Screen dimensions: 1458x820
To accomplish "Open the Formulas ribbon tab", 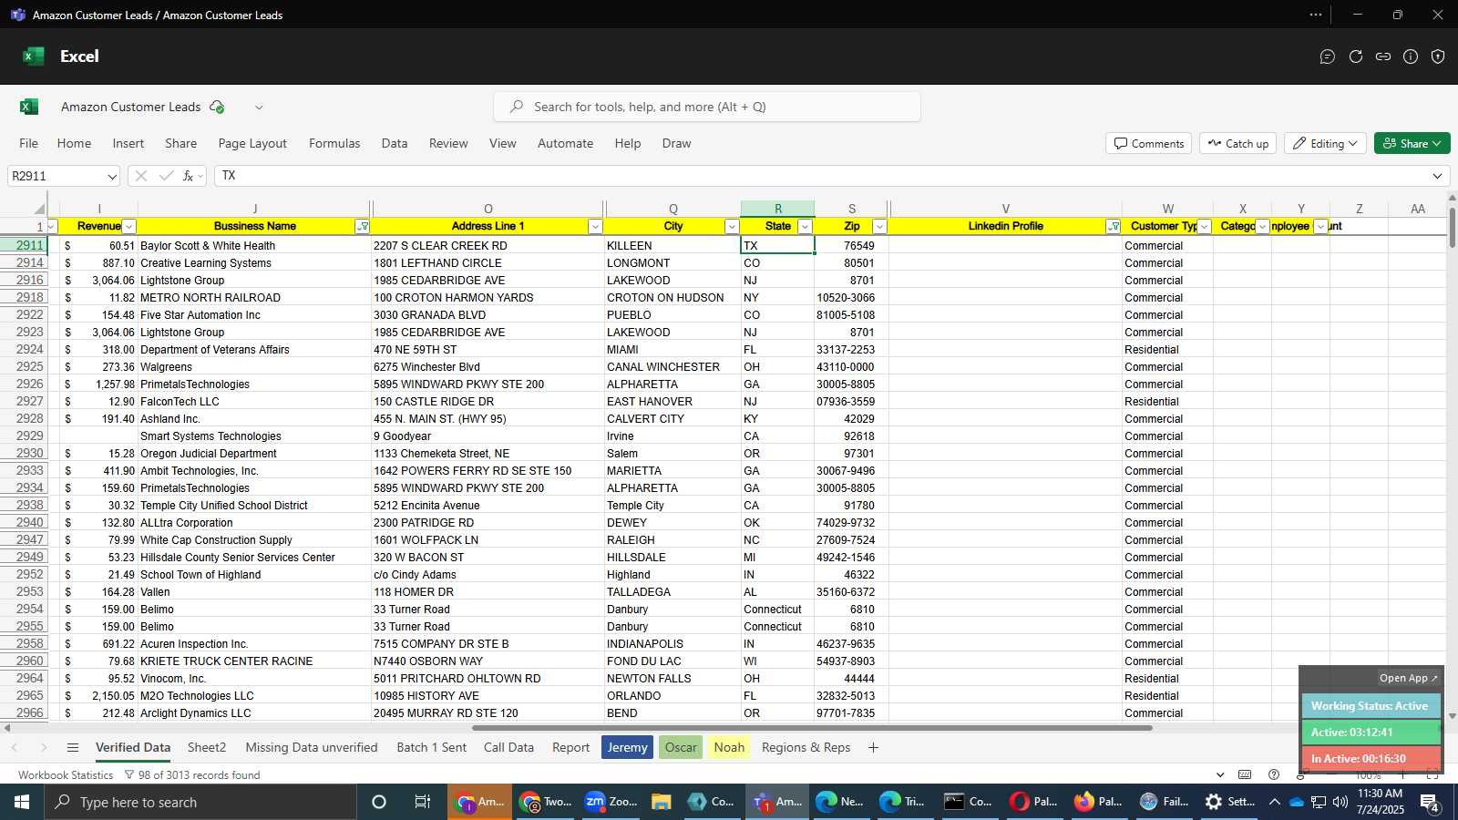I will pos(334,143).
